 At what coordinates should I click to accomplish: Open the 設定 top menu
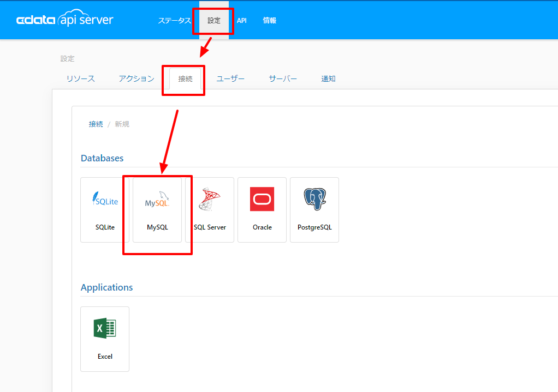tap(214, 21)
